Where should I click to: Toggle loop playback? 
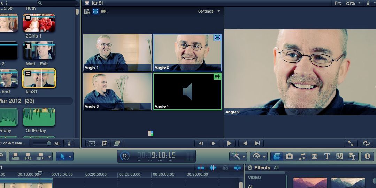[366, 143]
